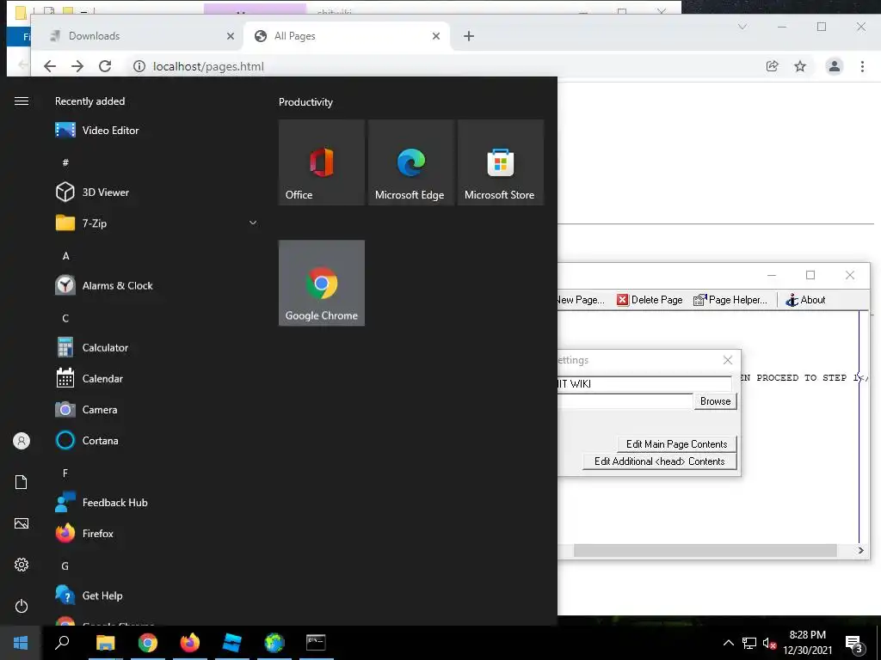Open Microsoft Store tile
The image size is (881, 660).
point(501,162)
